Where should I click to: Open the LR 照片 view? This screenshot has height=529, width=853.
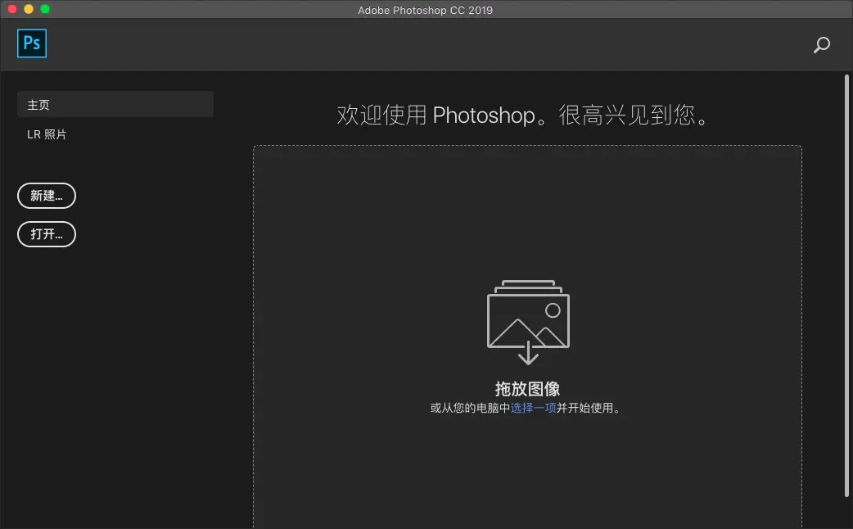[x=47, y=134]
